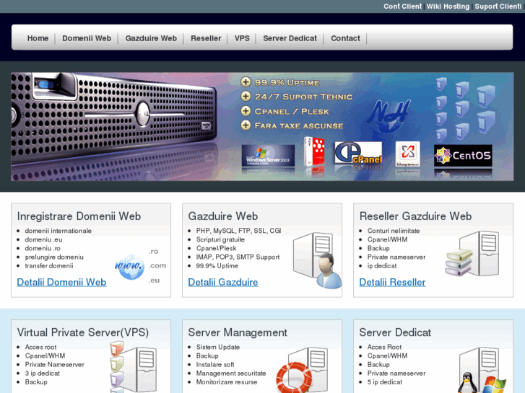The width and height of the screenshot is (525, 393).
Task: Open the Contact menu item
Action: click(345, 38)
